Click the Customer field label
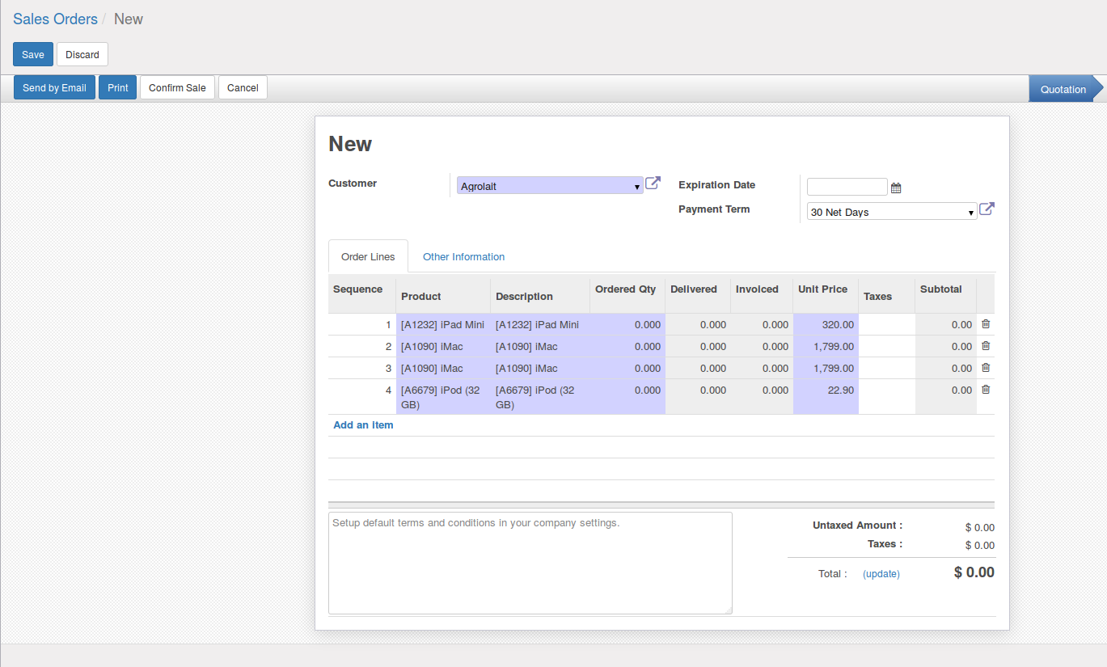Viewport: 1107px width, 667px height. point(353,184)
